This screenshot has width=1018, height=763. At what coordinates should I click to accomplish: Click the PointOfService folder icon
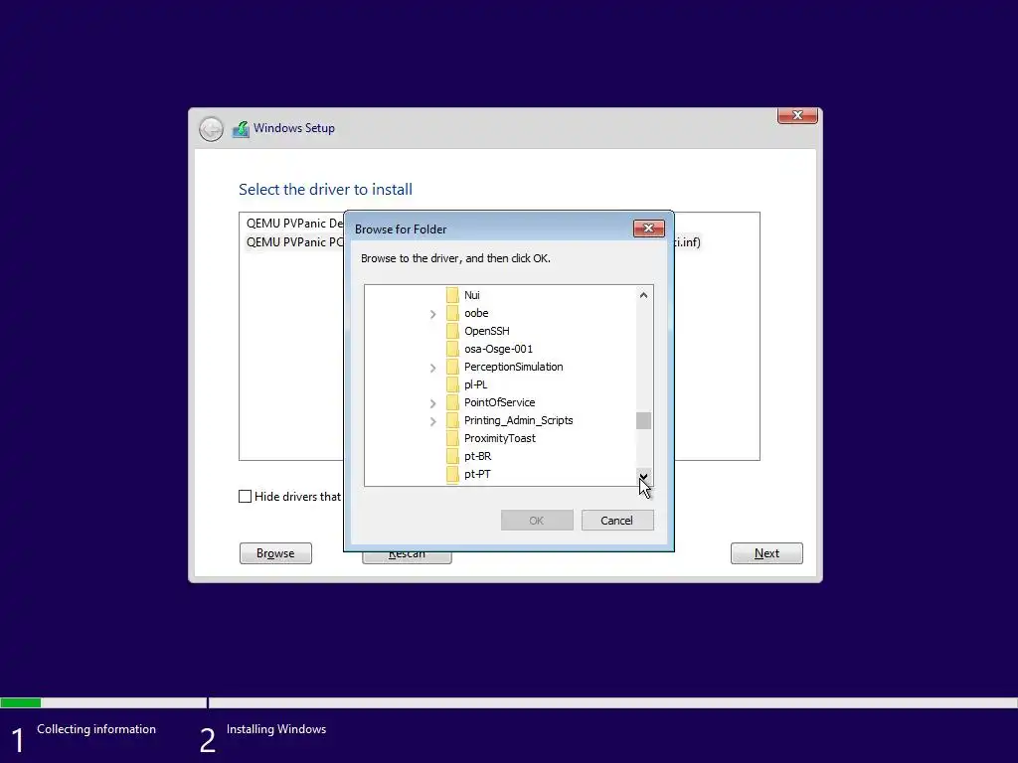click(x=452, y=402)
